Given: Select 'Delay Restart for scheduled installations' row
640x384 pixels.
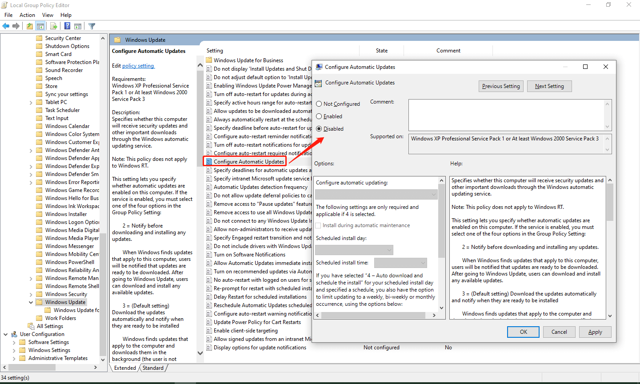Looking at the screenshot, I should click(260, 297).
